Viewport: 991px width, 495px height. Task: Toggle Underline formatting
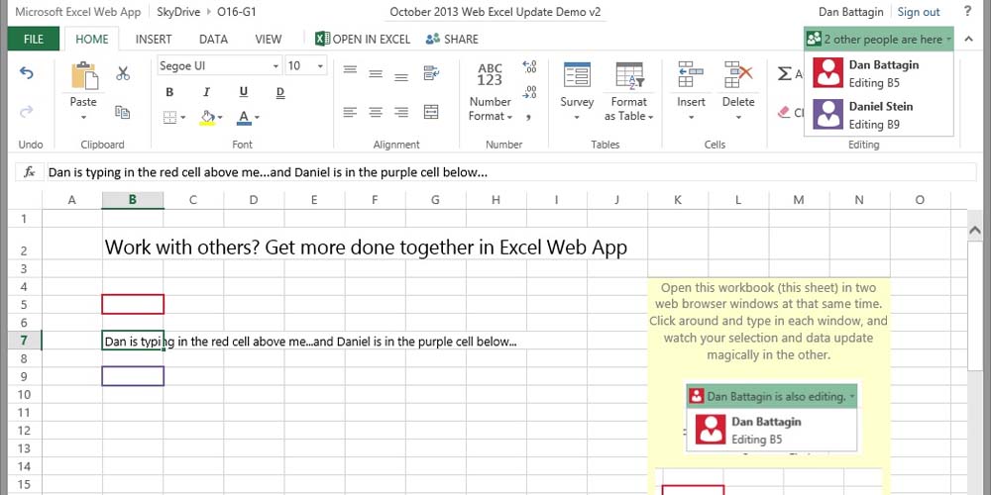point(244,92)
